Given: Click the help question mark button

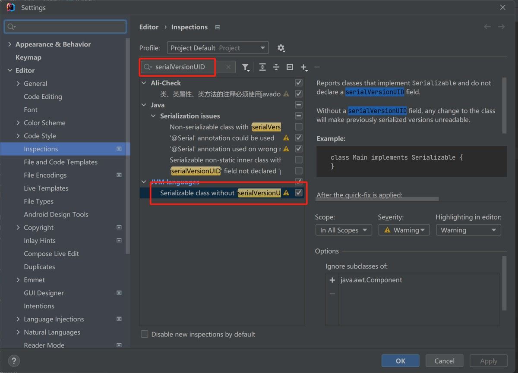Looking at the screenshot, I should (x=14, y=361).
